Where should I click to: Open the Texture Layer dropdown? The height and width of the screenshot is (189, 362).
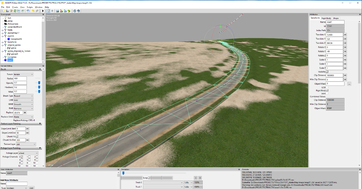(26, 144)
